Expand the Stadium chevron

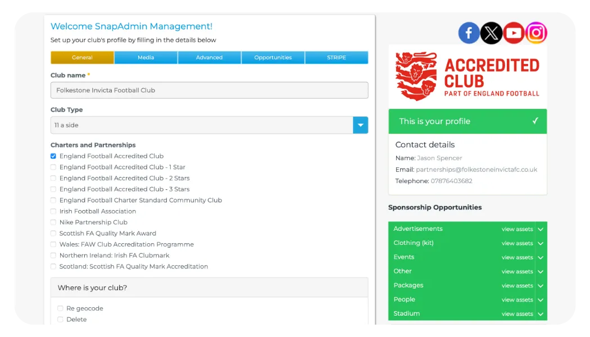[541, 313]
